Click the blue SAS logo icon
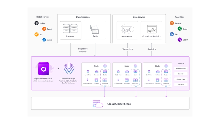220x124 pixels. click(x=172, y=34)
